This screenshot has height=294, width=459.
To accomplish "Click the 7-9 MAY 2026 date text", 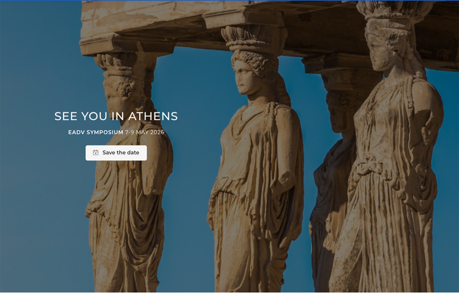I will pos(145,132).
